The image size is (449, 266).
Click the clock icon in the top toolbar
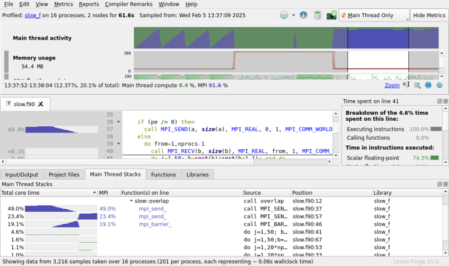pyautogui.click(x=284, y=15)
